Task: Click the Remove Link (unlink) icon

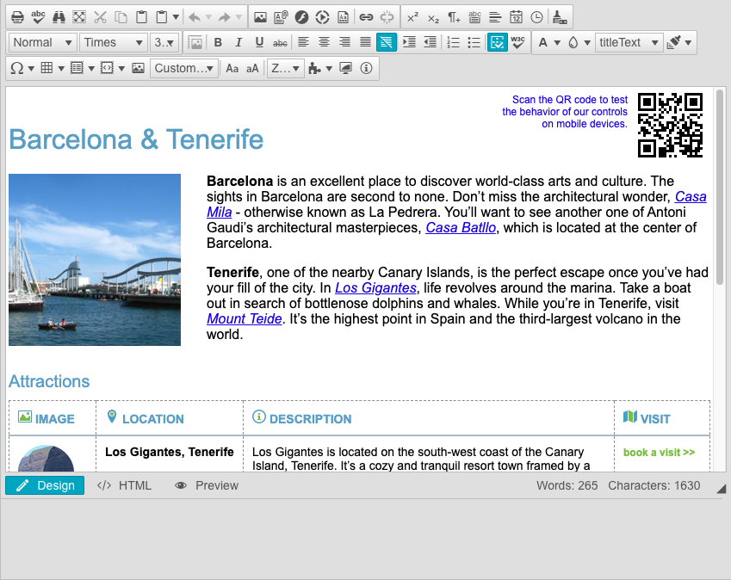Action: pos(387,18)
